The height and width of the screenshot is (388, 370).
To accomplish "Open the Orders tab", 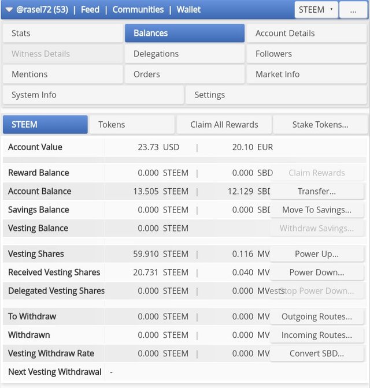I will coord(184,74).
